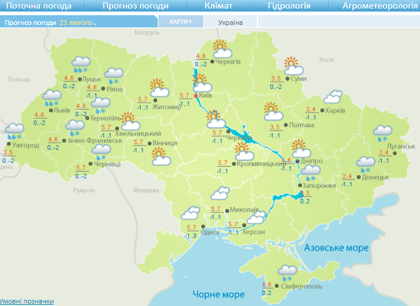Click the cloudy icon above Kharkiv

point(332,97)
